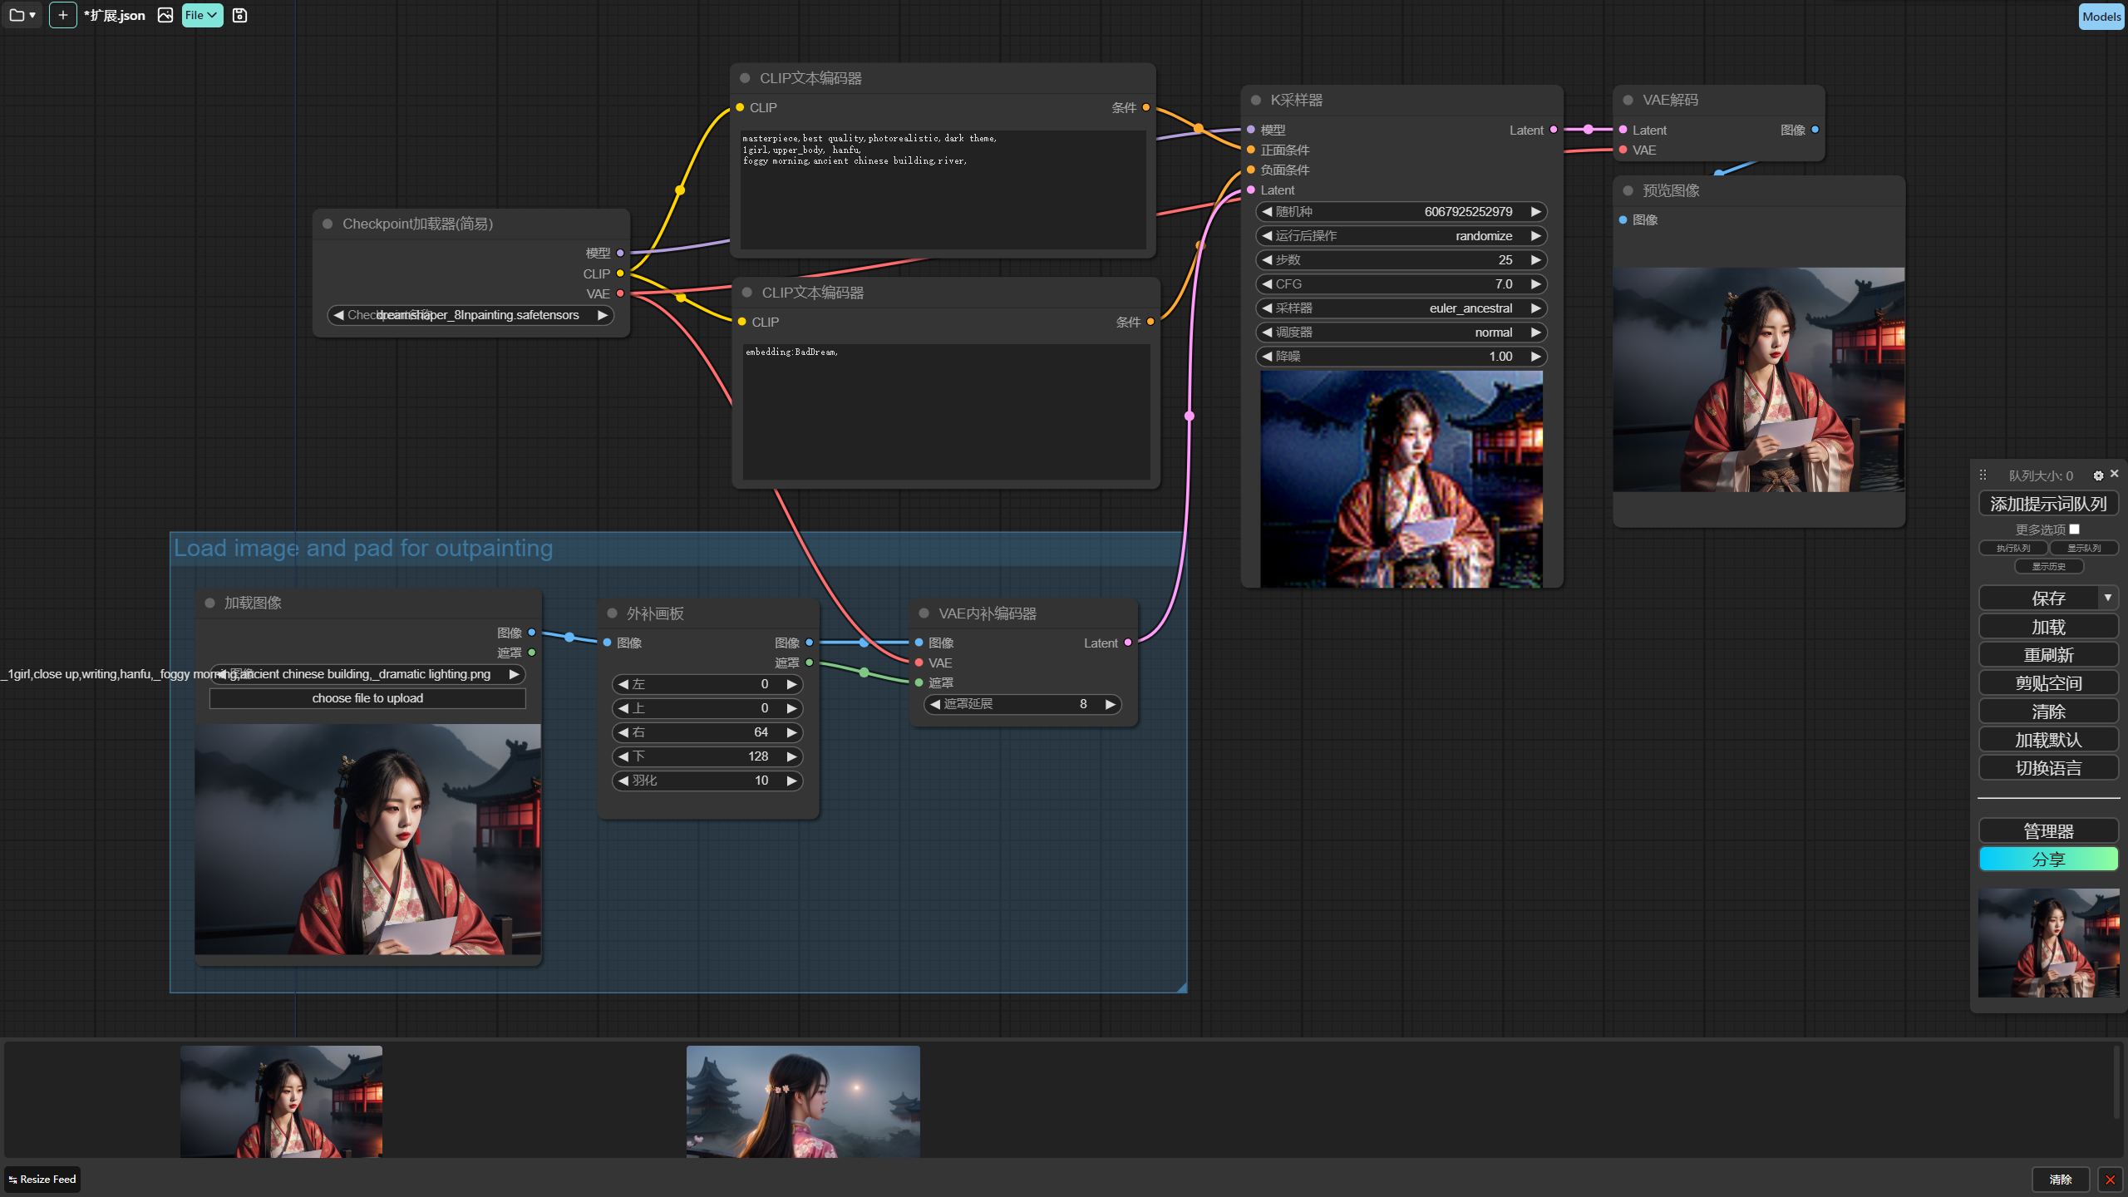This screenshot has width=2128, height=1197.
Task: Select the second thumbnail in image feed
Action: [803, 1101]
